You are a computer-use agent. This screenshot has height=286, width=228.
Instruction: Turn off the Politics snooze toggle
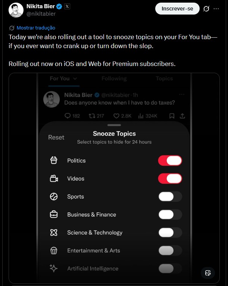170,161
